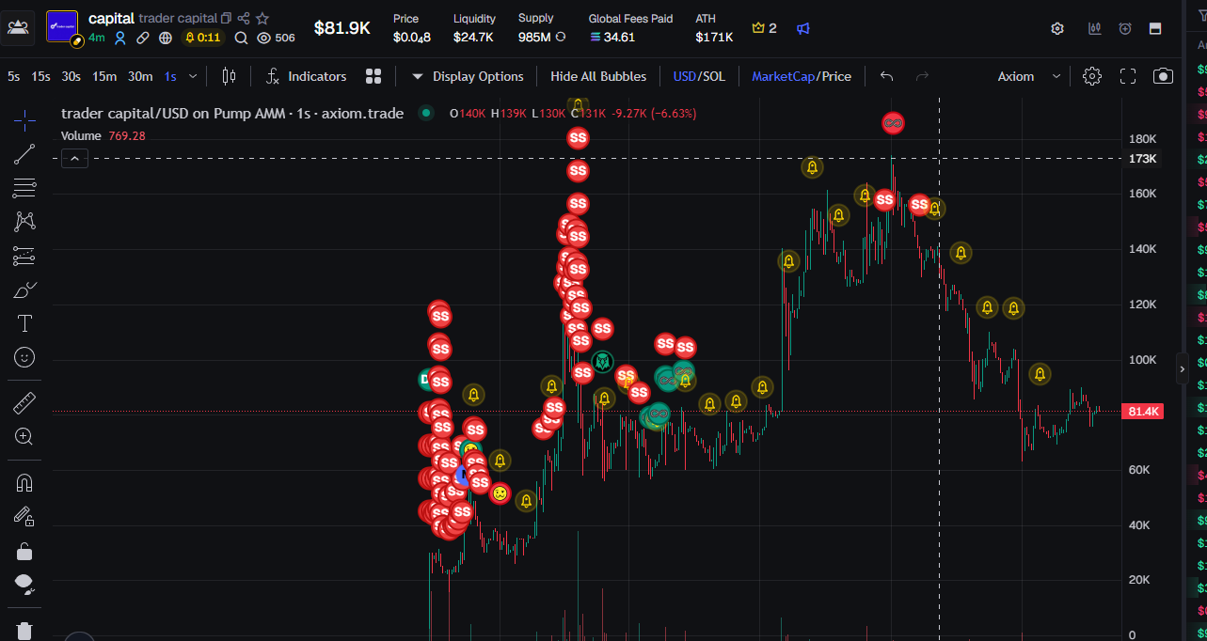
Task: Select the 15m timeframe
Action: [x=104, y=76]
